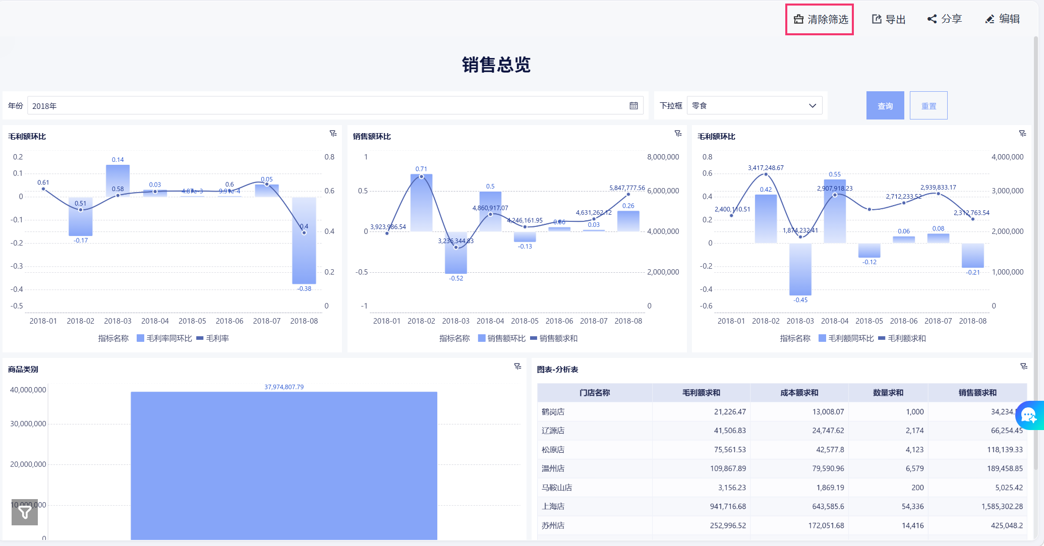Click the 成本额求和 column header
The width and height of the screenshot is (1044, 546).
pyautogui.click(x=799, y=393)
